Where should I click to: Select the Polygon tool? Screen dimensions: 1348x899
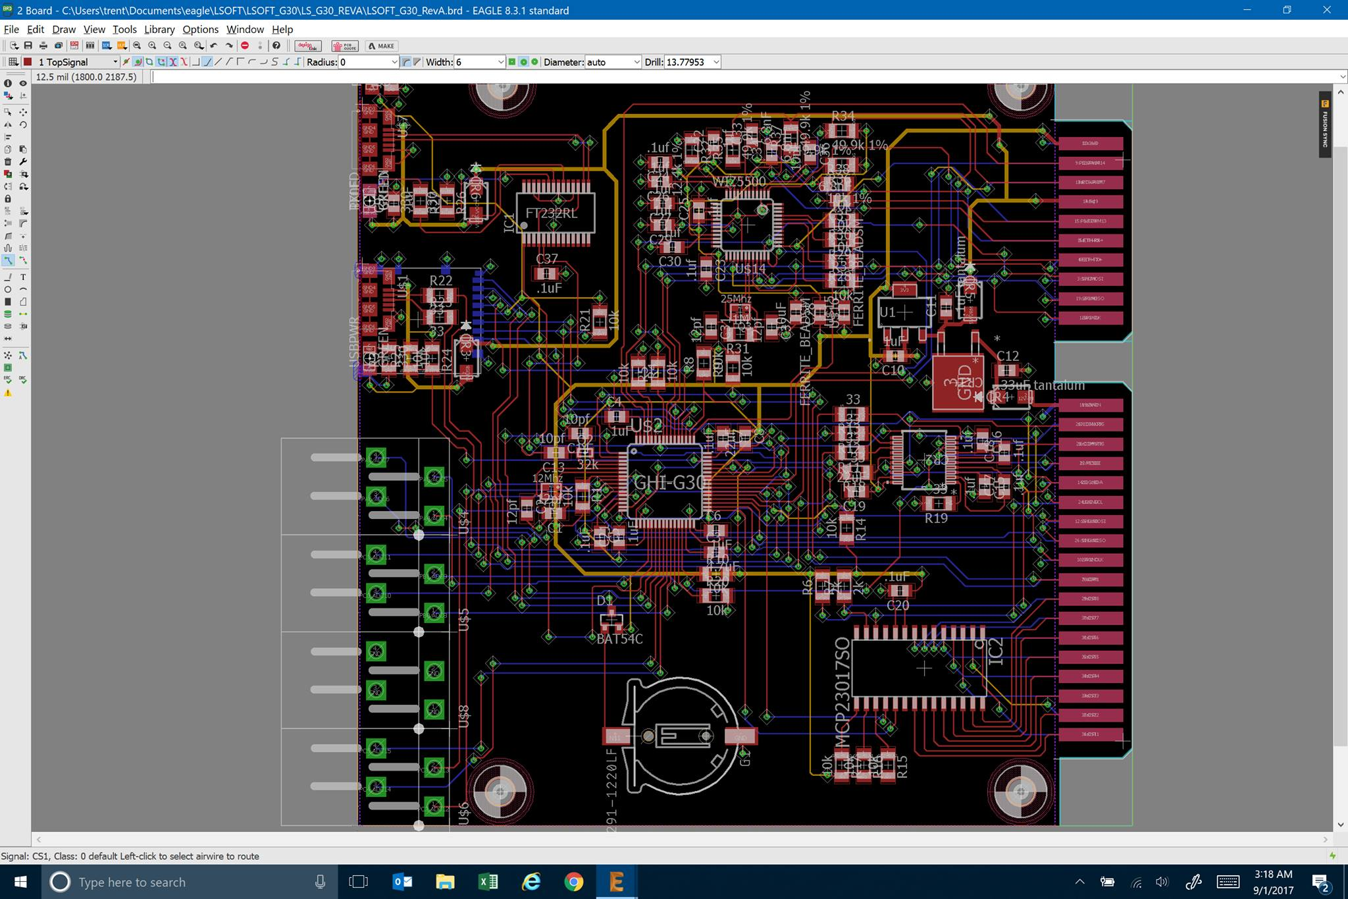tap(23, 302)
